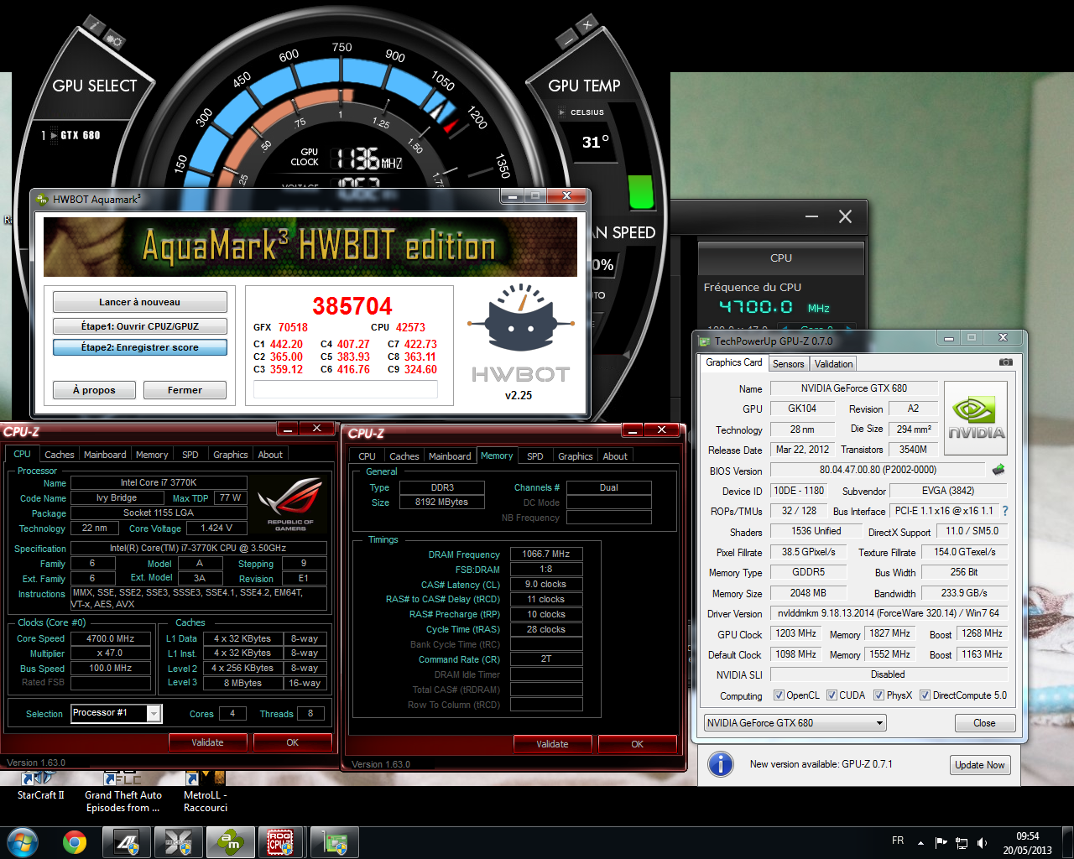
Task: Click GPU-Z screenshot camera icon
Action: 1005,362
